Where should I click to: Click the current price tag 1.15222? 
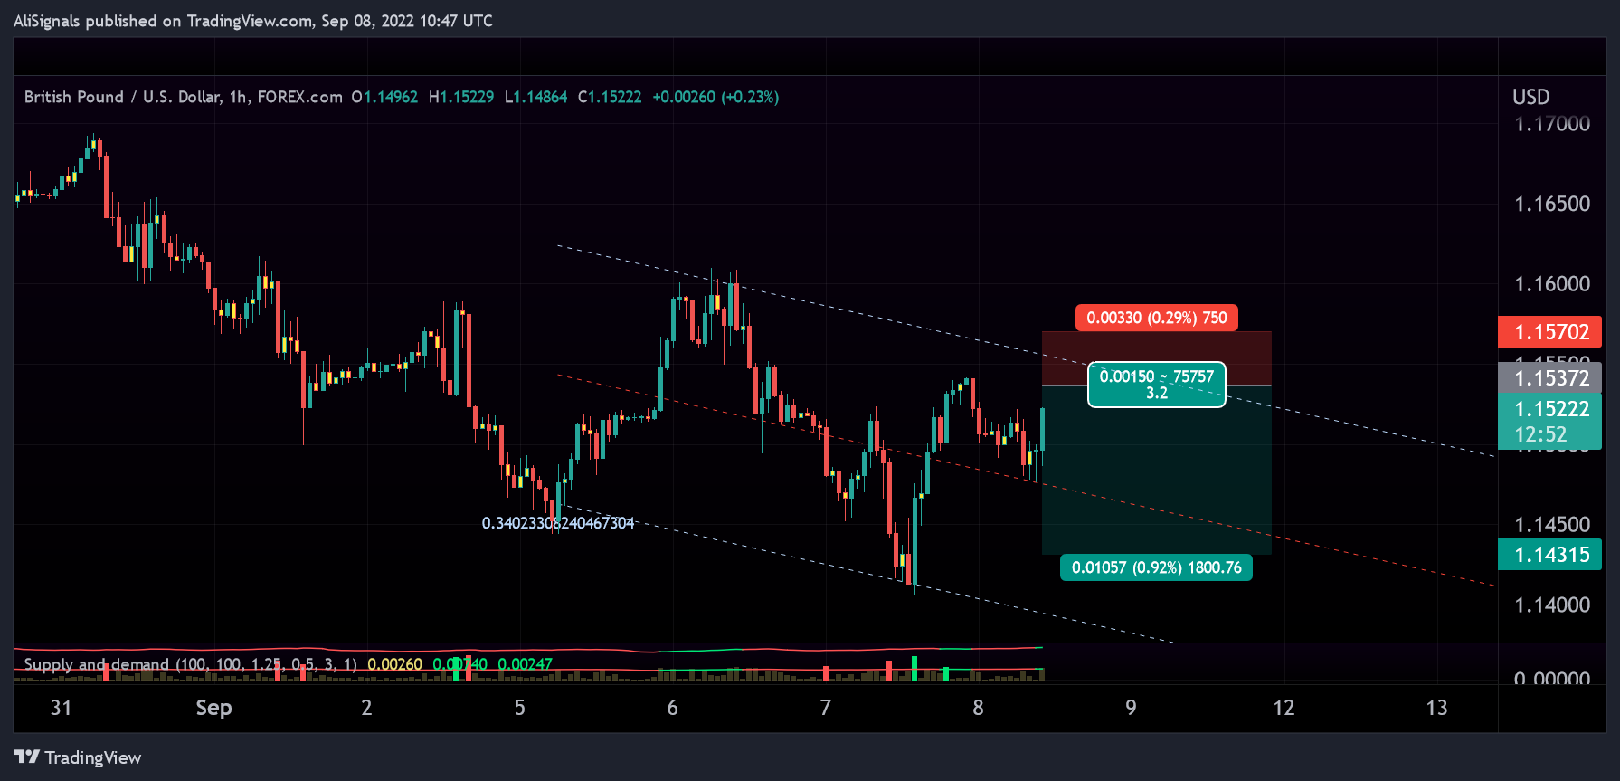pyautogui.click(x=1549, y=409)
